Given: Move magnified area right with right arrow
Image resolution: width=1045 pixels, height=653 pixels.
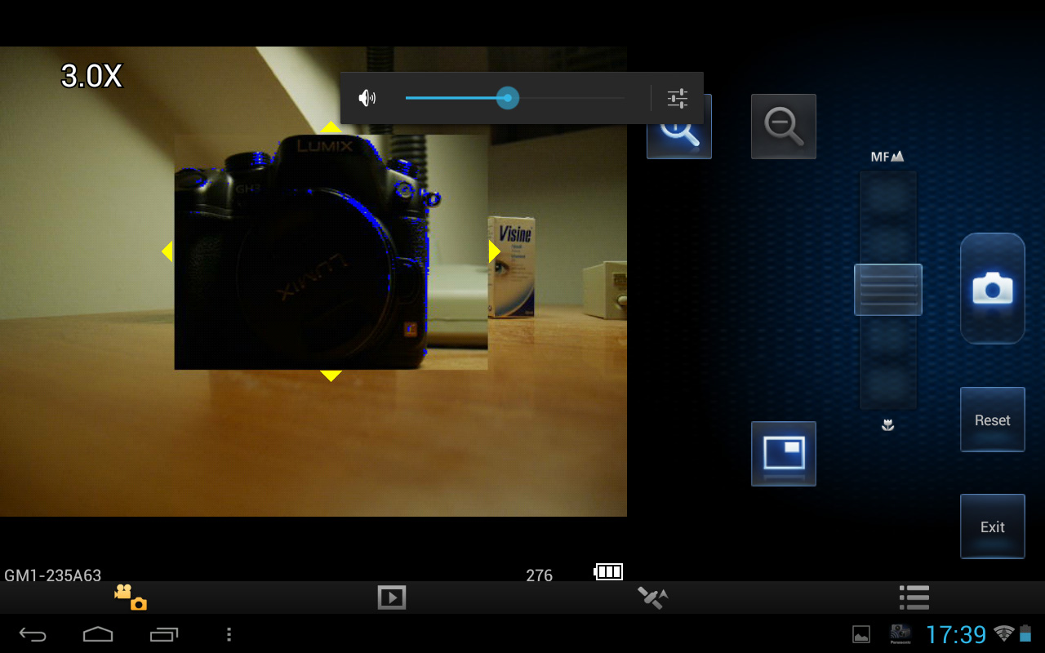Looking at the screenshot, I should point(495,251).
